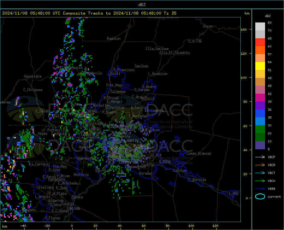The image size is (284, 230).
Task: Click the orange VBCR arrow legend icon
Action: [x=260, y=165]
